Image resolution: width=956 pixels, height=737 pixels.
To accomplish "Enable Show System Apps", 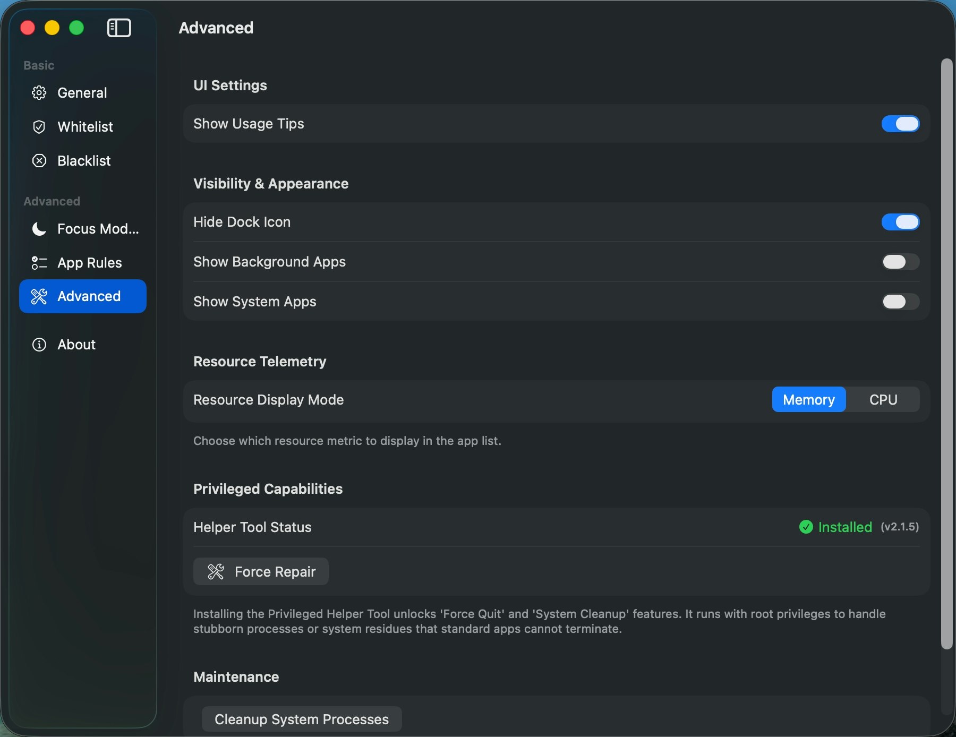I will pyautogui.click(x=900, y=302).
